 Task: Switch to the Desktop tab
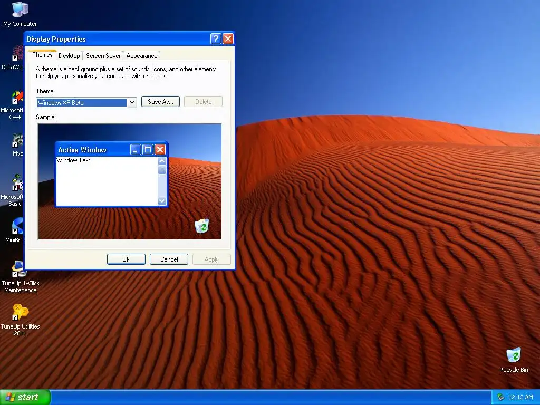(69, 56)
